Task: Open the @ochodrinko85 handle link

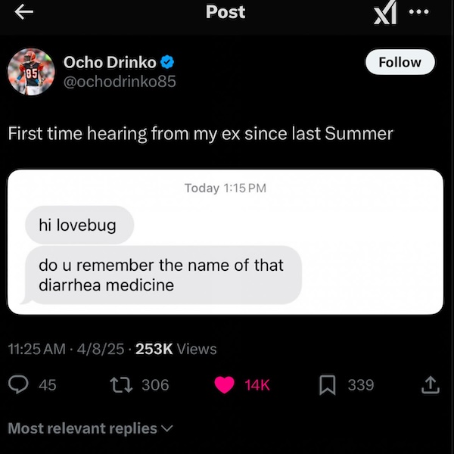Action: 120,81
